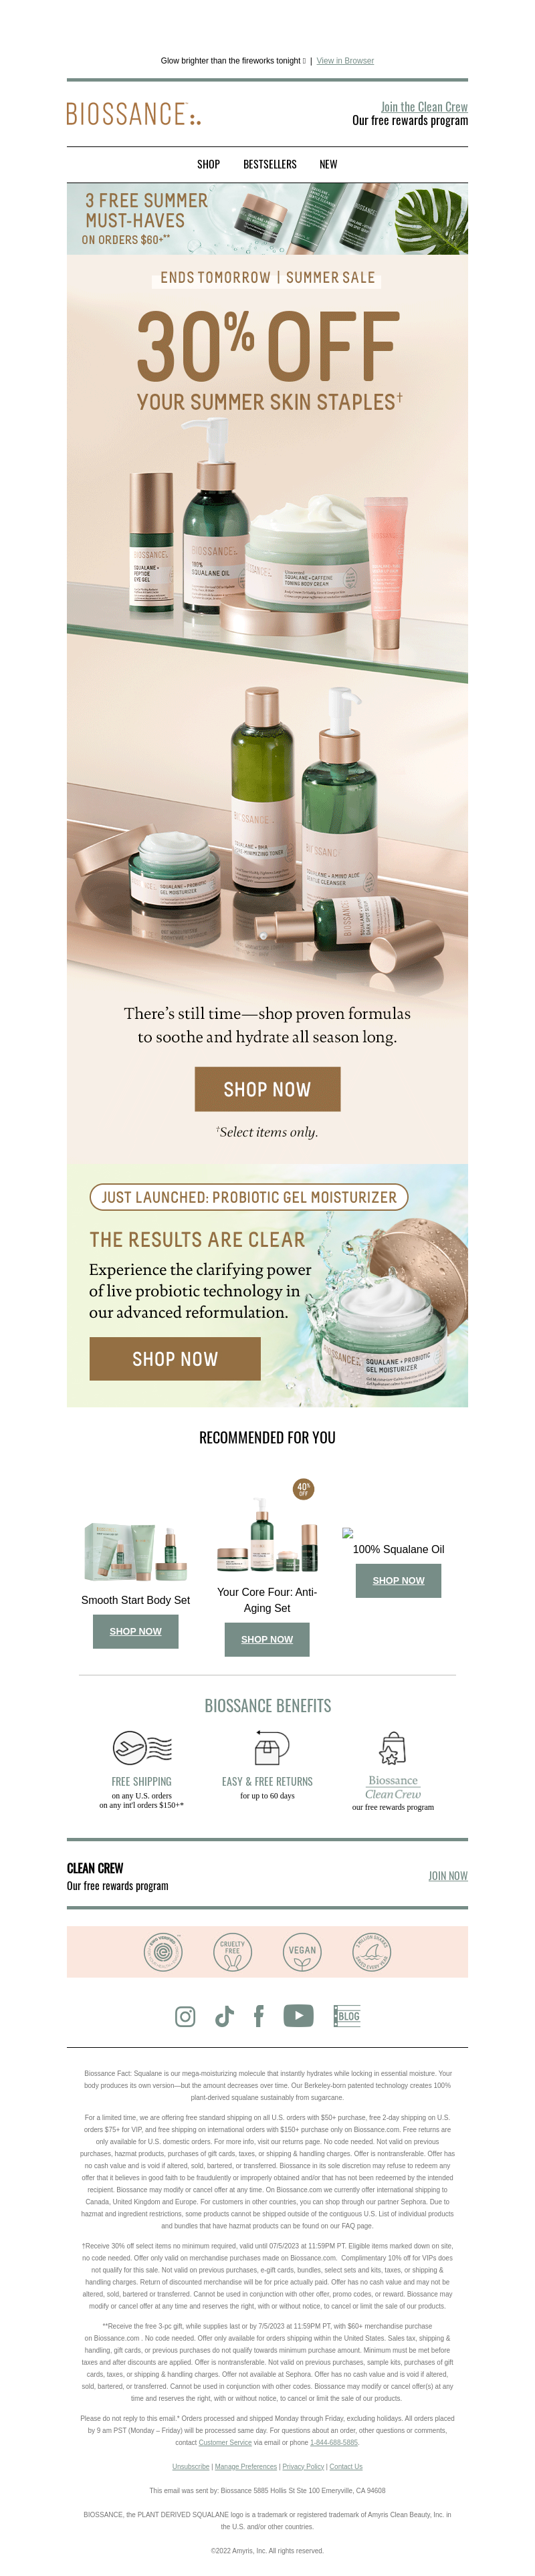Open the NEW menu item
Screen dimensions: 535x2576
click(x=328, y=164)
